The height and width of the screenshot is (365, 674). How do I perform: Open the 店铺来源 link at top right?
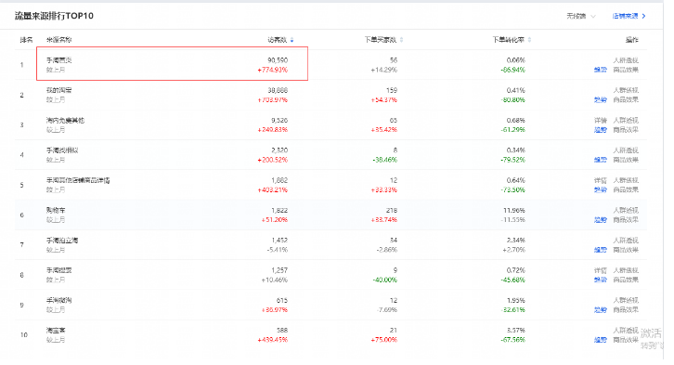626,16
